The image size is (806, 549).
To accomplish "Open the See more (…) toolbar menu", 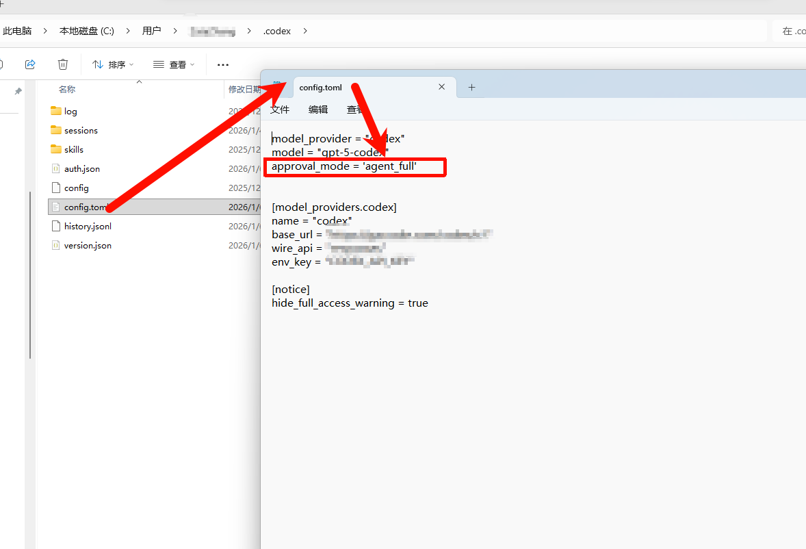I will point(222,64).
